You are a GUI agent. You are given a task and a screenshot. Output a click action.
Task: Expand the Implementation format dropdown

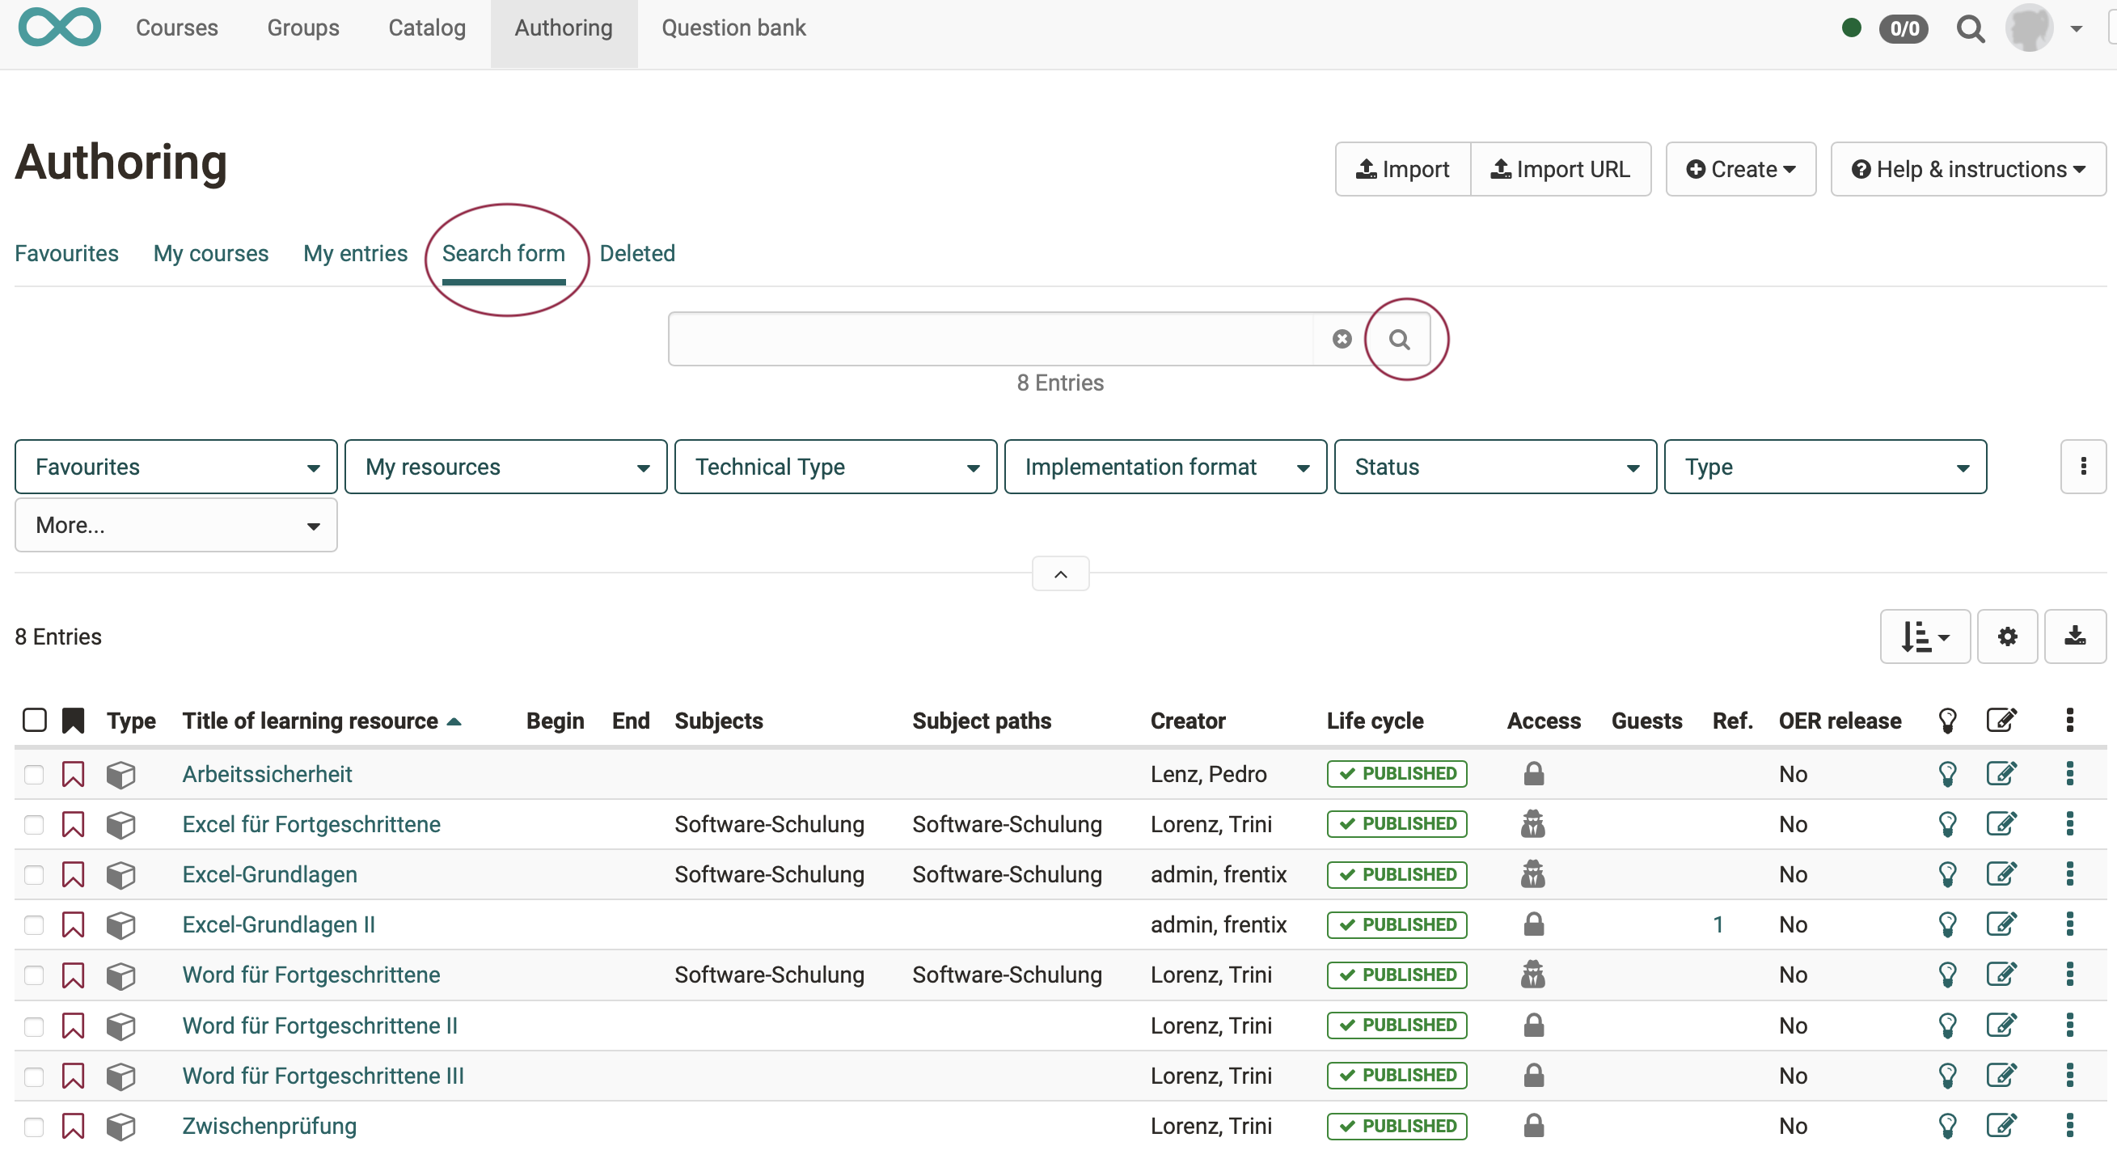(x=1164, y=466)
